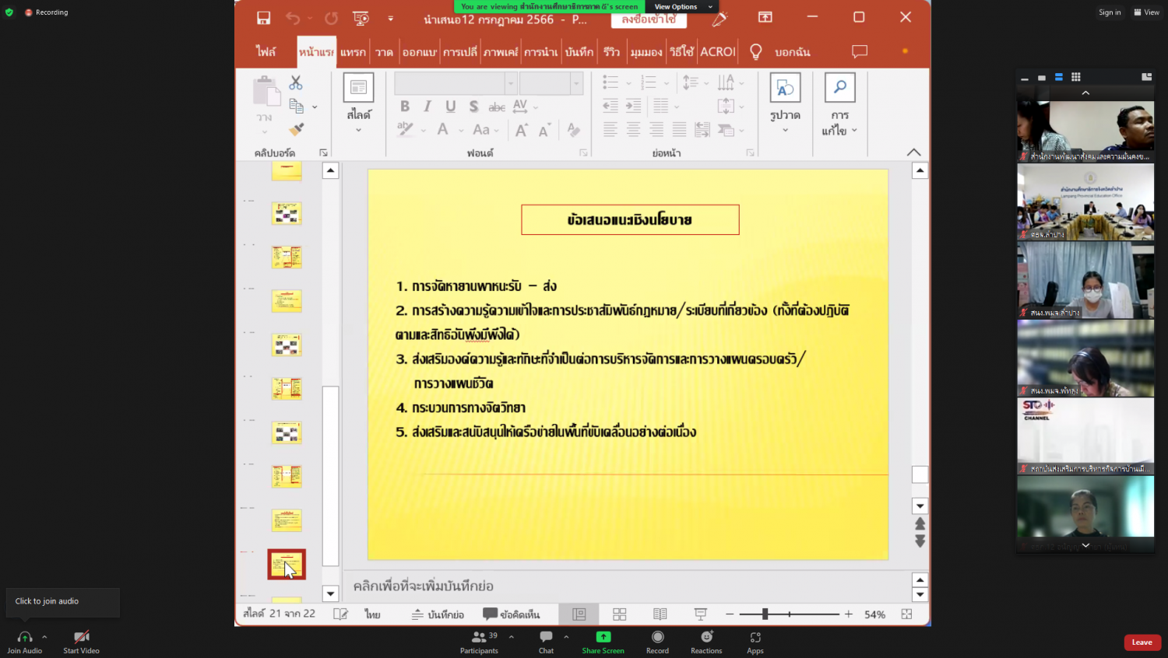1168x658 pixels.
Task: Switch to the Draw (วาด) tab
Action: coord(384,52)
